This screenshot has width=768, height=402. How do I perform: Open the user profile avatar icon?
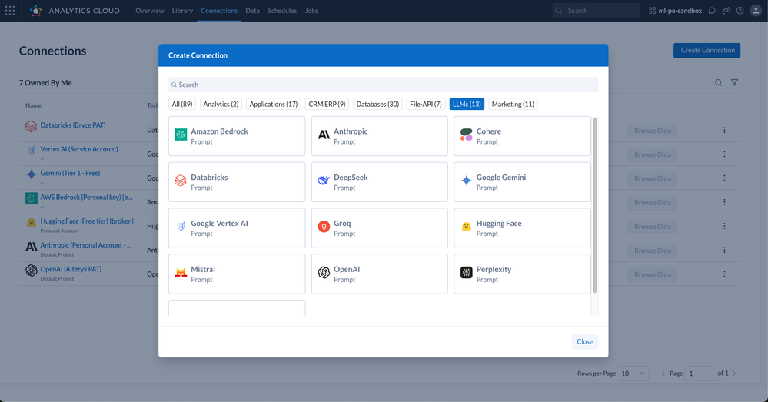pos(756,10)
